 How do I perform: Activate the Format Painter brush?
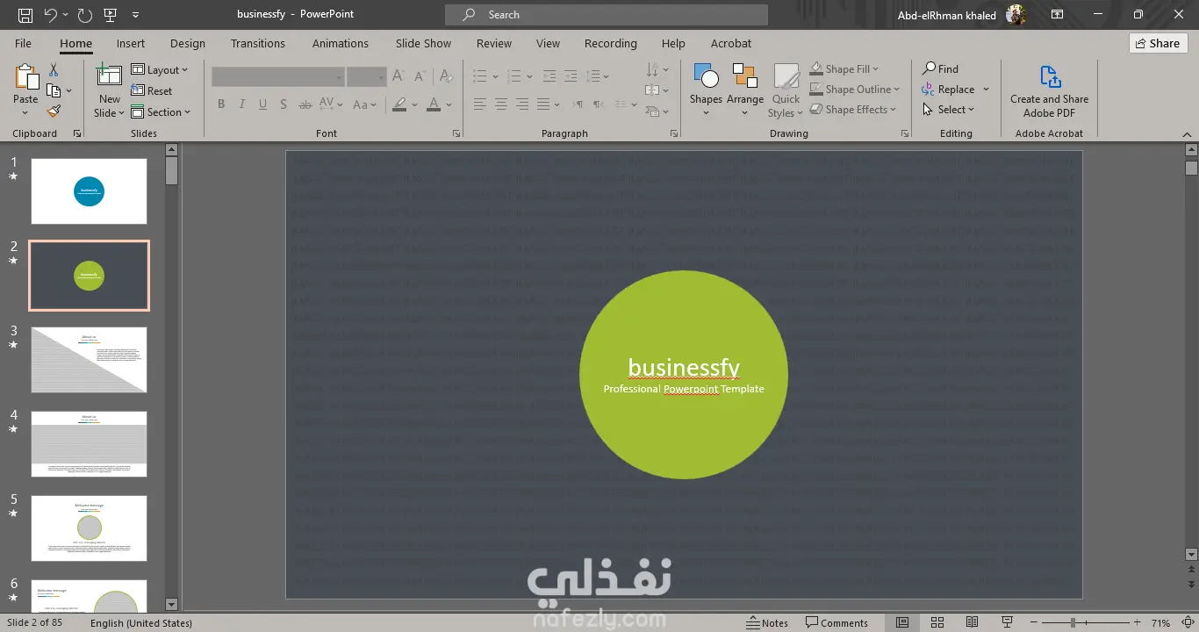point(54,111)
